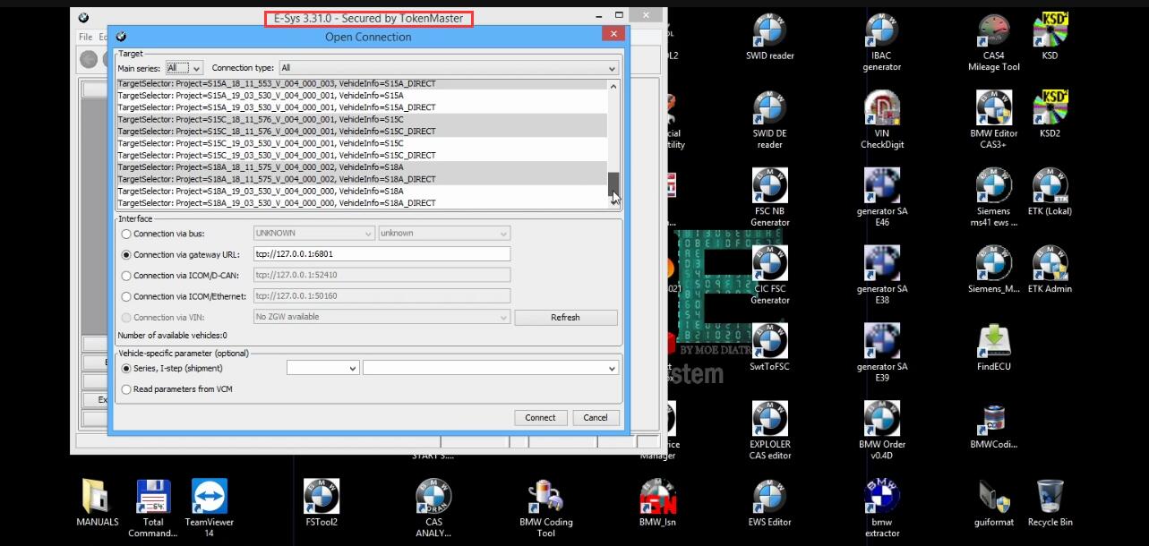Select target S18A_18_11_575 with VehicleInfo S18A_DIRECT
1149x546 pixels.
point(362,179)
